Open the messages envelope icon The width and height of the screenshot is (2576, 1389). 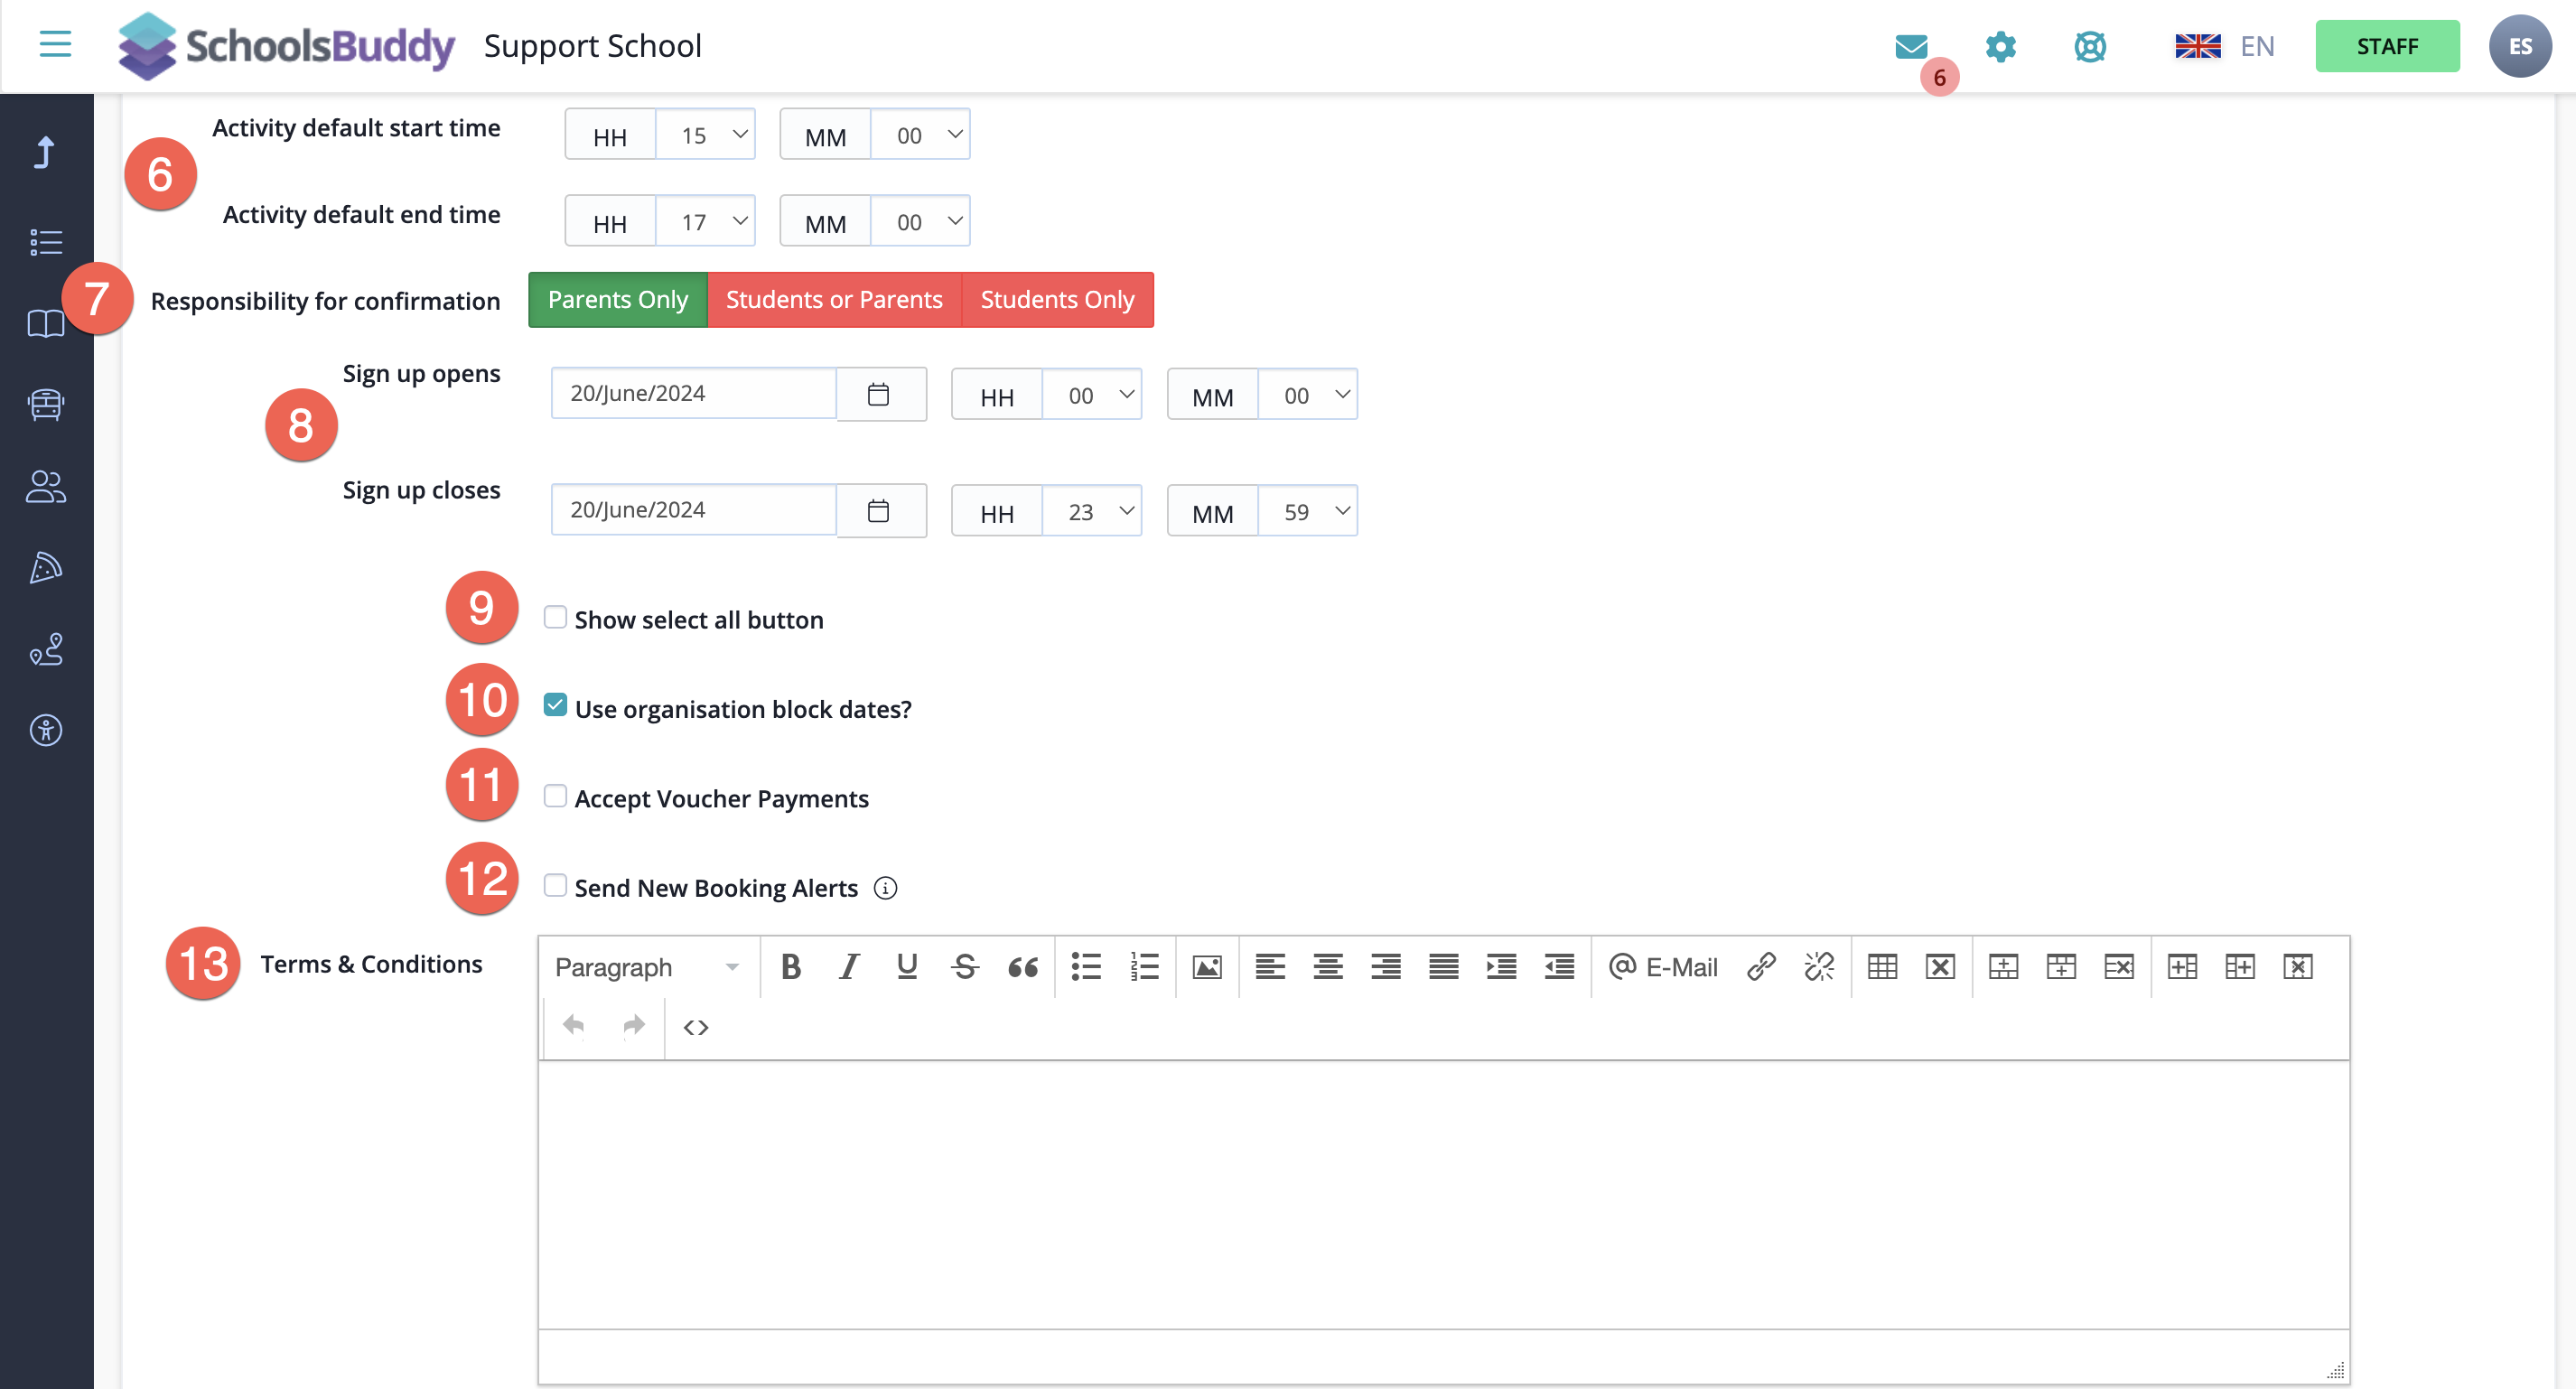pyautogui.click(x=1911, y=46)
